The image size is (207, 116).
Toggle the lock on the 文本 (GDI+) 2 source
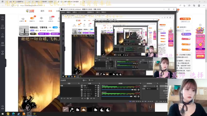98,94
